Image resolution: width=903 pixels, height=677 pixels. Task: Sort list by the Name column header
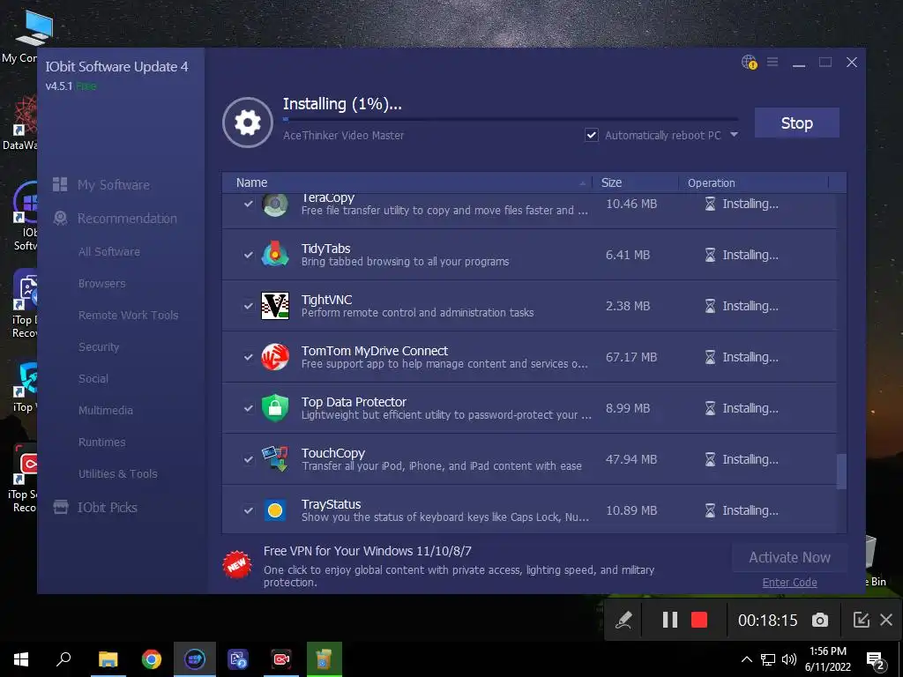407,182
